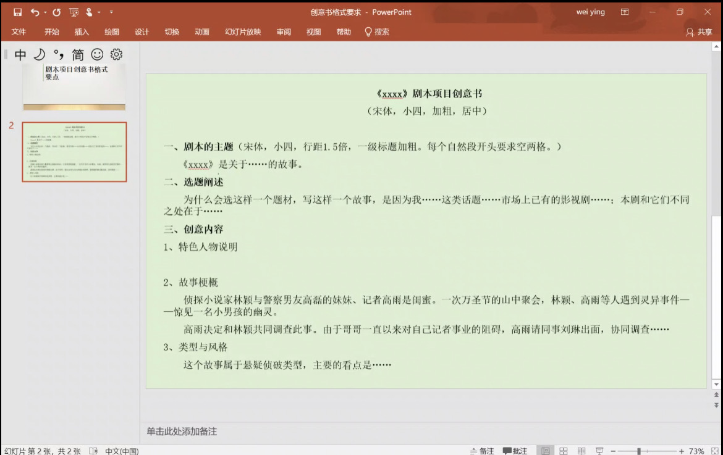The height and width of the screenshot is (455, 723).
Task: Click the zoom slider in status bar
Action: [639, 451]
